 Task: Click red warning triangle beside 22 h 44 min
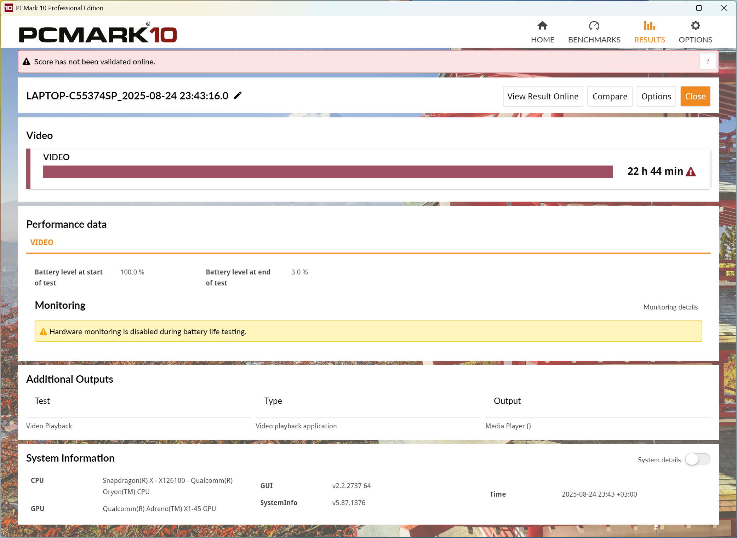691,172
